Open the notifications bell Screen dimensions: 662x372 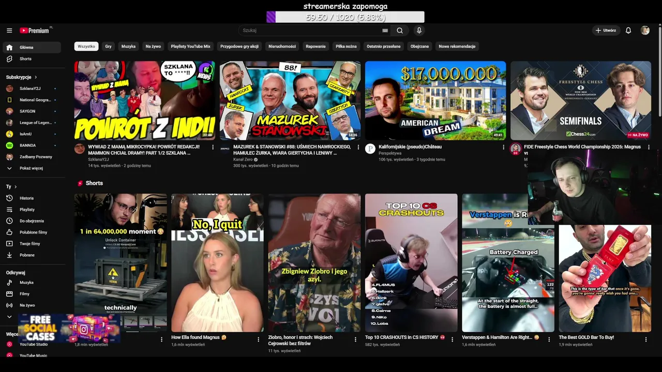tap(628, 30)
